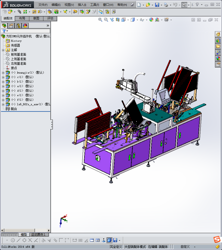Screen dimensions: 222x250
Task: Switch to the 布局 tab
Action: click(x=22, y=18)
